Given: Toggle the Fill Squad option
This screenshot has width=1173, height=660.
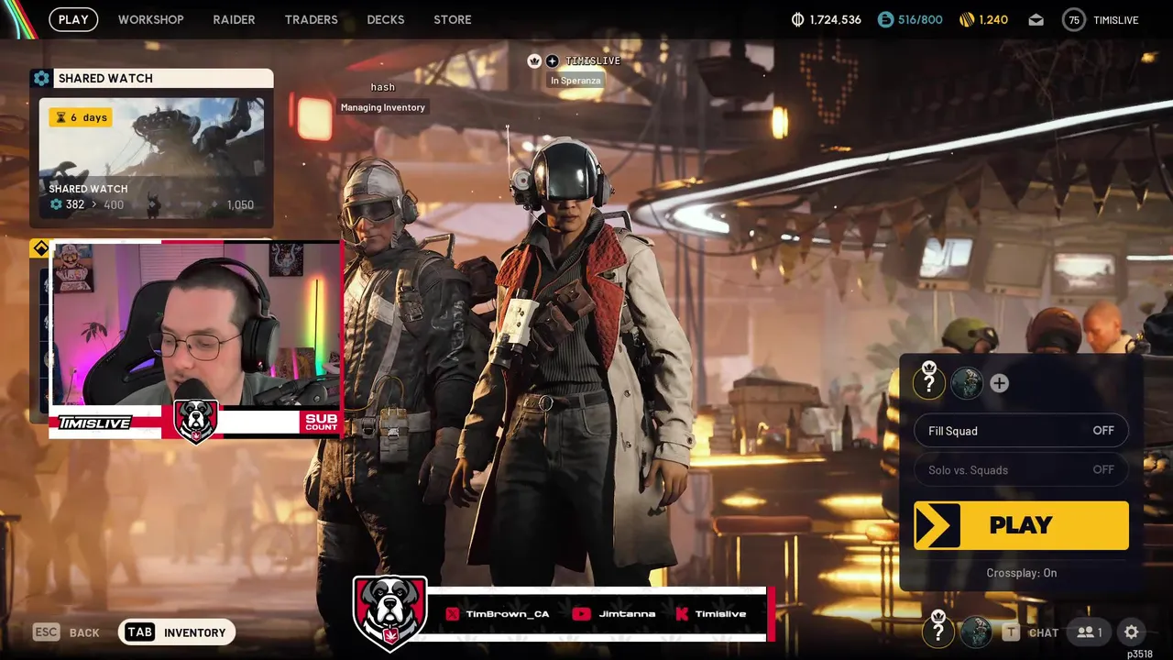Looking at the screenshot, I should point(1021,431).
